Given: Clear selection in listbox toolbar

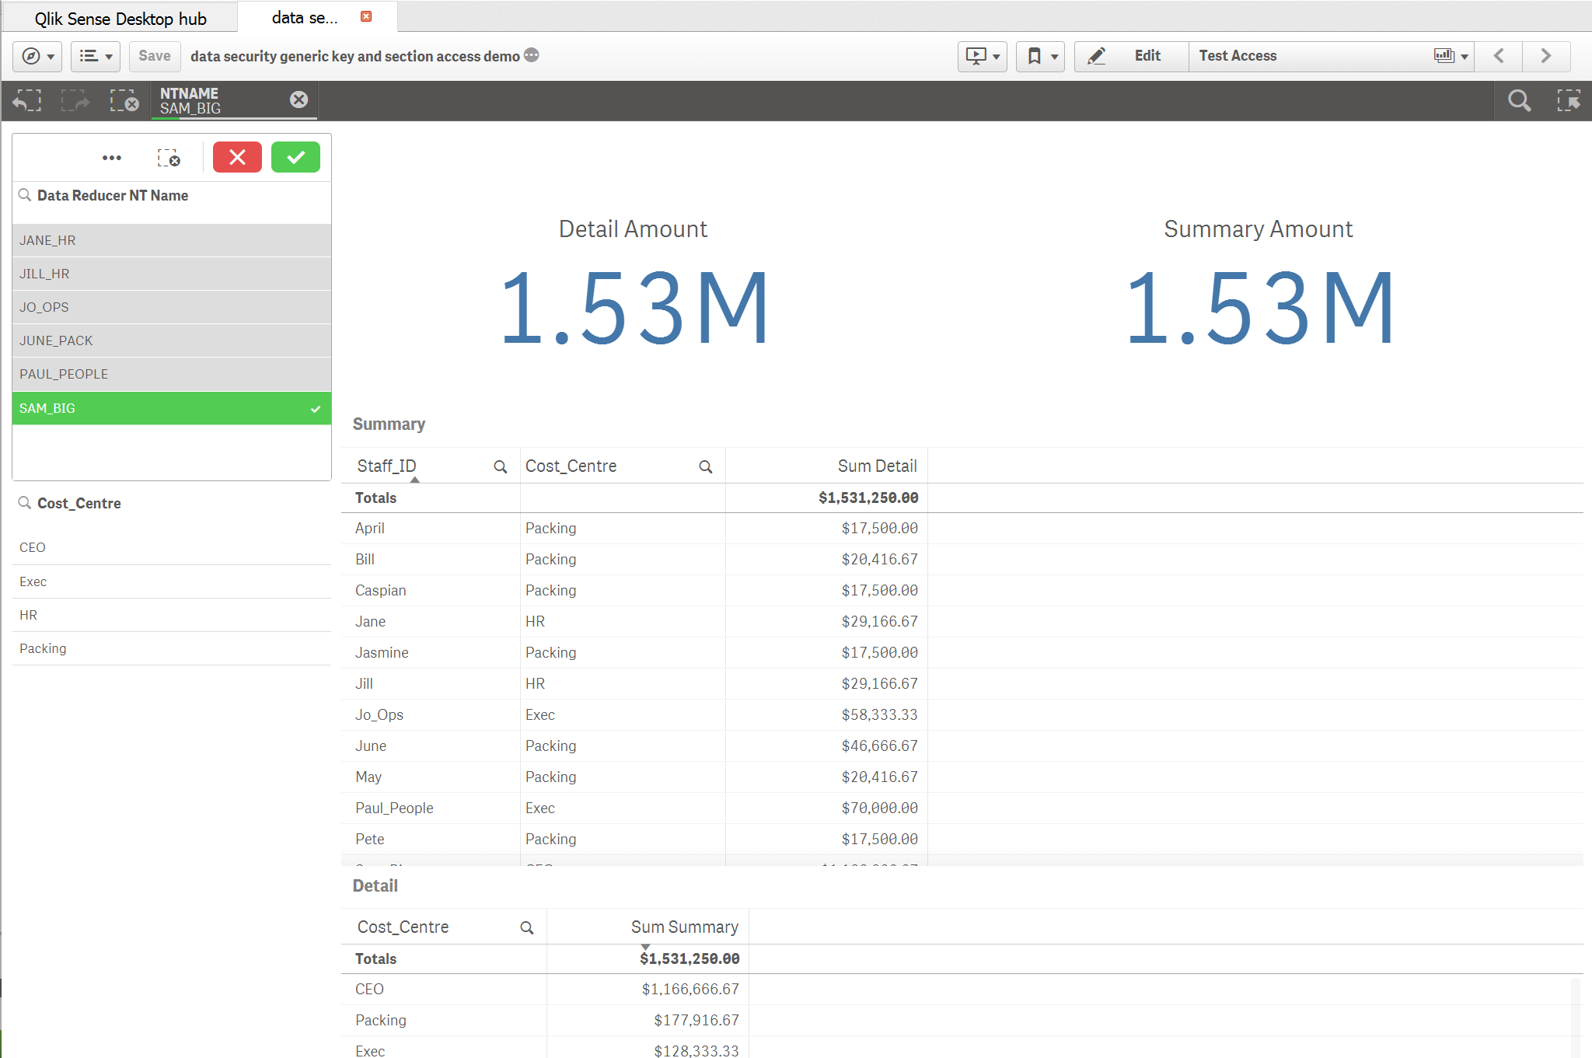Looking at the screenshot, I should point(169,158).
